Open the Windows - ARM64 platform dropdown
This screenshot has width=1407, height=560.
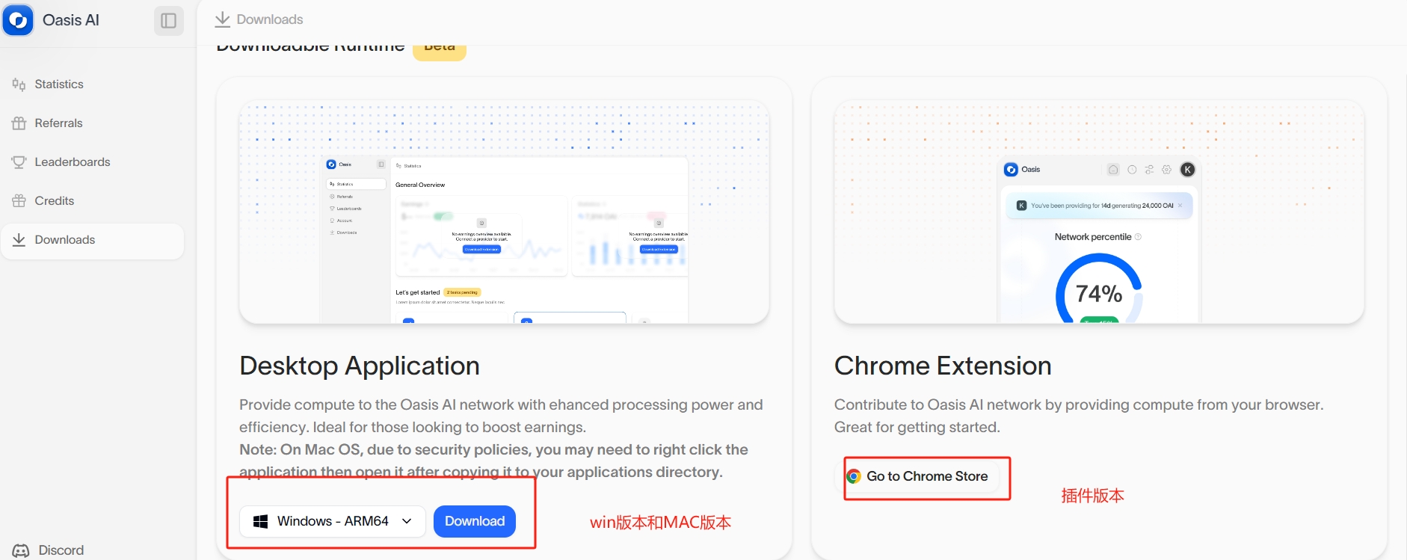pos(333,521)
